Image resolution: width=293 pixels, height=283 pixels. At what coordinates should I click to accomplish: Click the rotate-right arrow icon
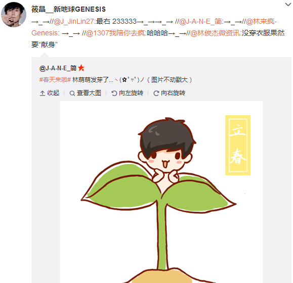tap(156, 93)
